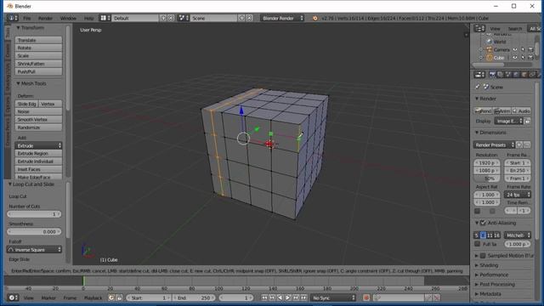
Task: Open properties editor type selector icon
Action: point(479,75)
